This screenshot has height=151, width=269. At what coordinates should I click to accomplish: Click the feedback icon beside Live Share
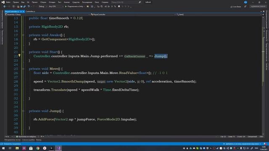pyautogui.click(x=245, y=7)
